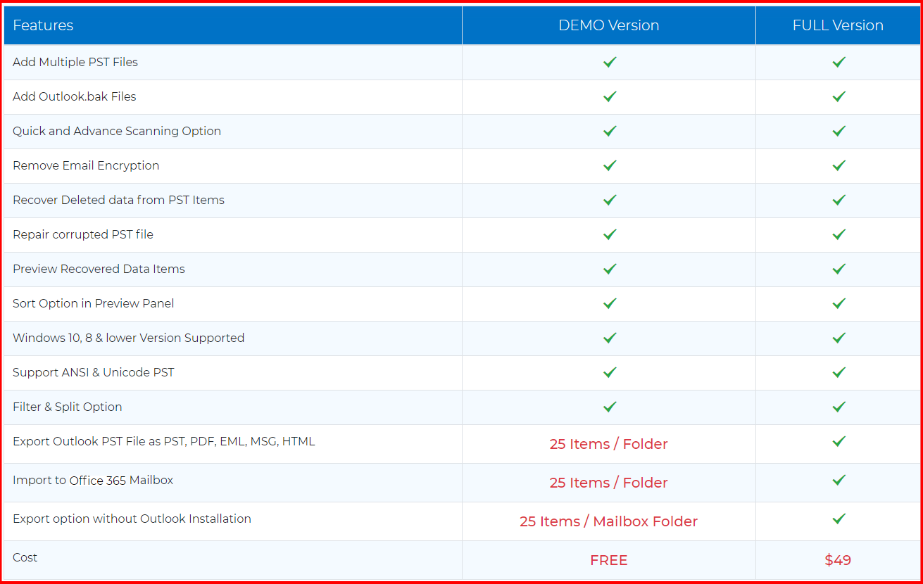
Task: Click FULL checkmark for Export option without Outlook Installation
Action: coord(839,519)
